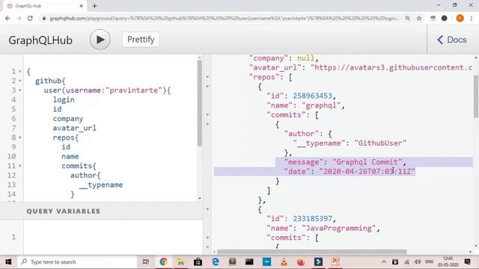Collapse the github block at line 2
This screenshot has width=479, height=269.
tap(20, 81)
